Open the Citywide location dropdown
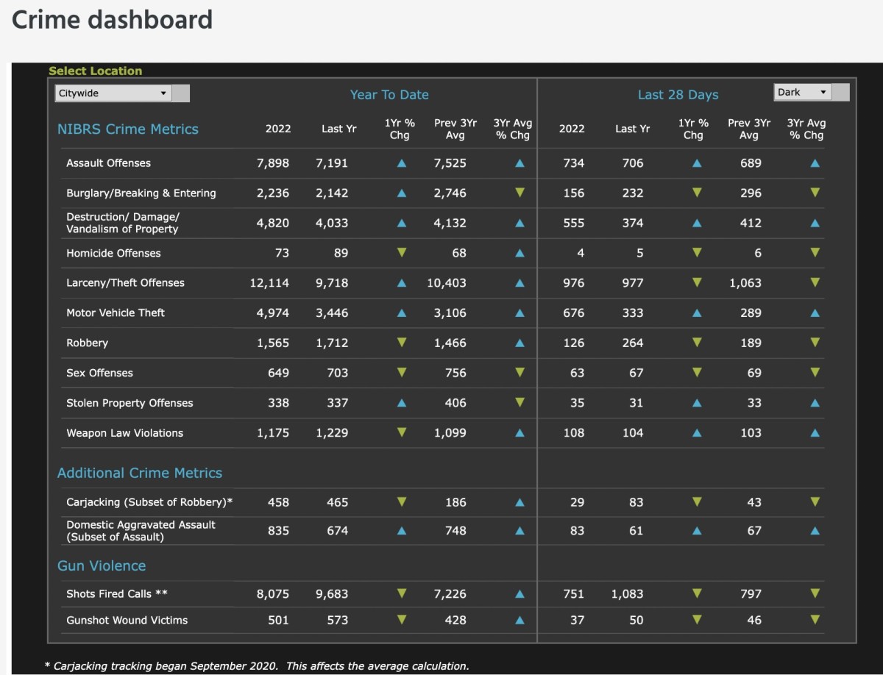This screenshot has height=675, width=883. pos(114,93)
